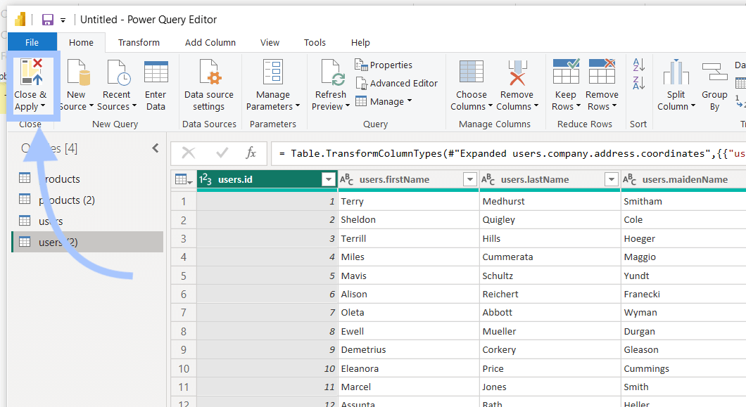The height and width of the screenshot is (407, 746).
Task: Confirm the formula with the checkmark
Action: pyautogui.click(x=222, y=153)
